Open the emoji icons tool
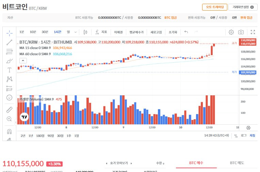The width and height of the screenshot is (260, 172). (10, 98)
